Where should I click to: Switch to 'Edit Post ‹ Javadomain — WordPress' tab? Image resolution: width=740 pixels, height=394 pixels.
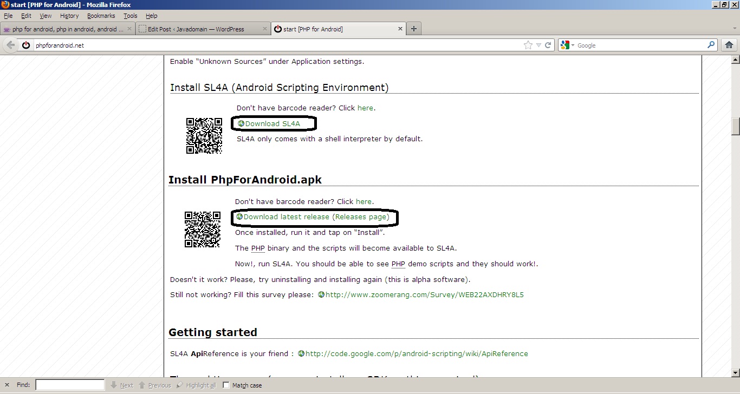click(x=203, y=29)
